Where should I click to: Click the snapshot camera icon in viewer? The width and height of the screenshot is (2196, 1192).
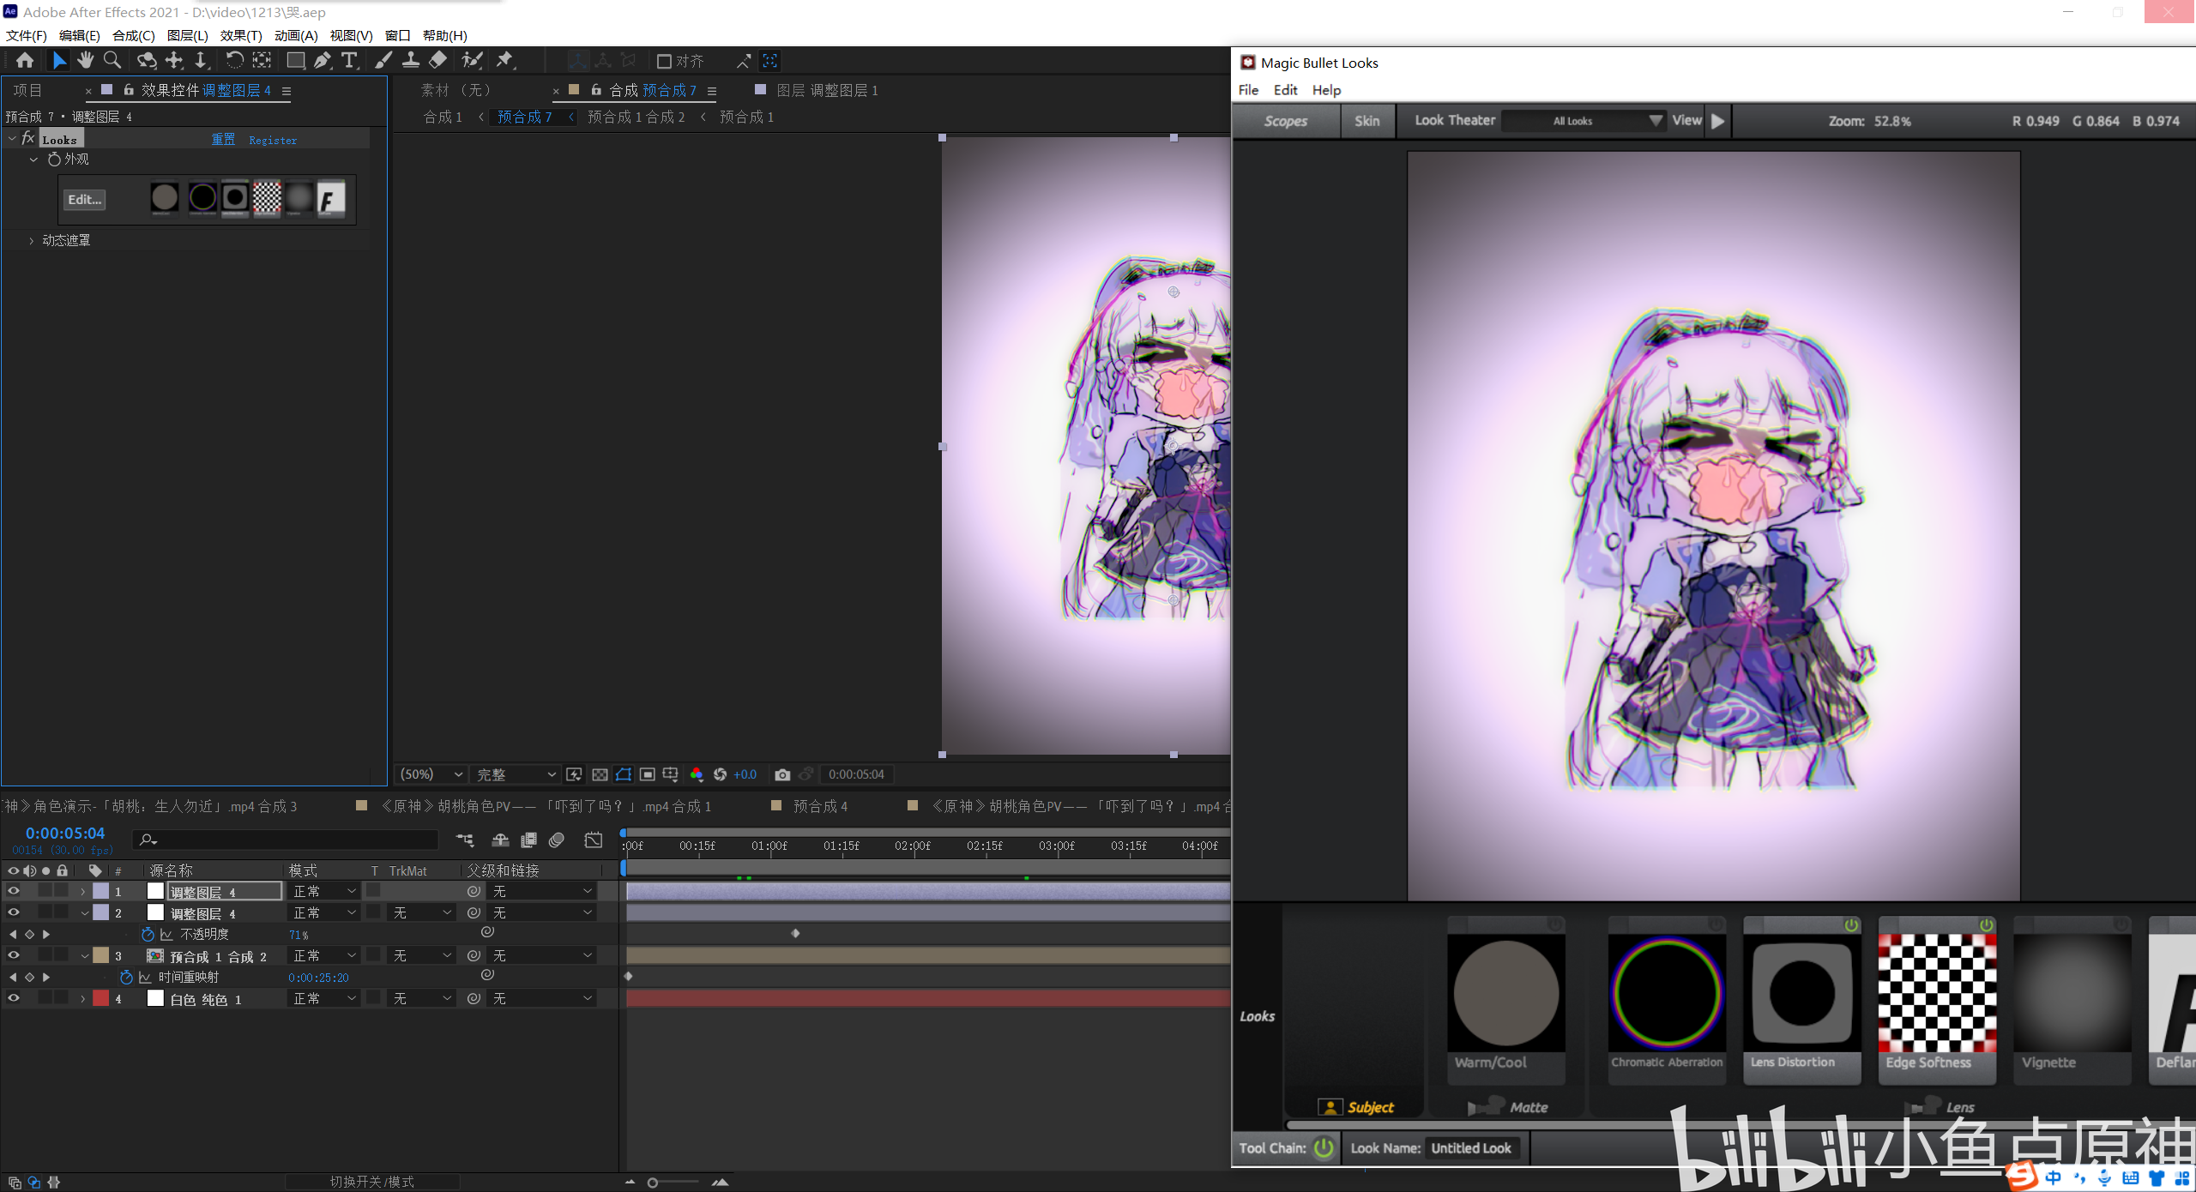coord(782,774)
